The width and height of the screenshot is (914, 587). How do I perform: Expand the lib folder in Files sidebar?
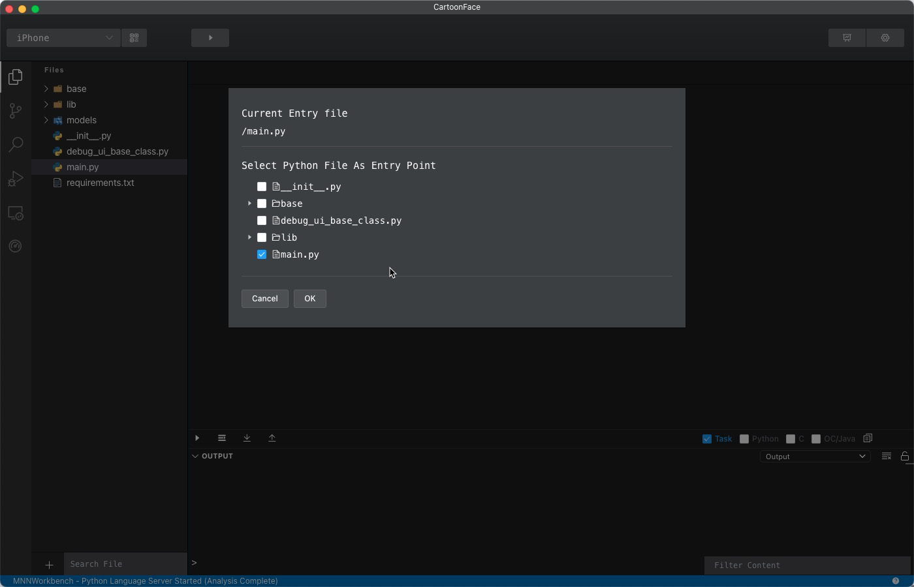click(46, 104)
